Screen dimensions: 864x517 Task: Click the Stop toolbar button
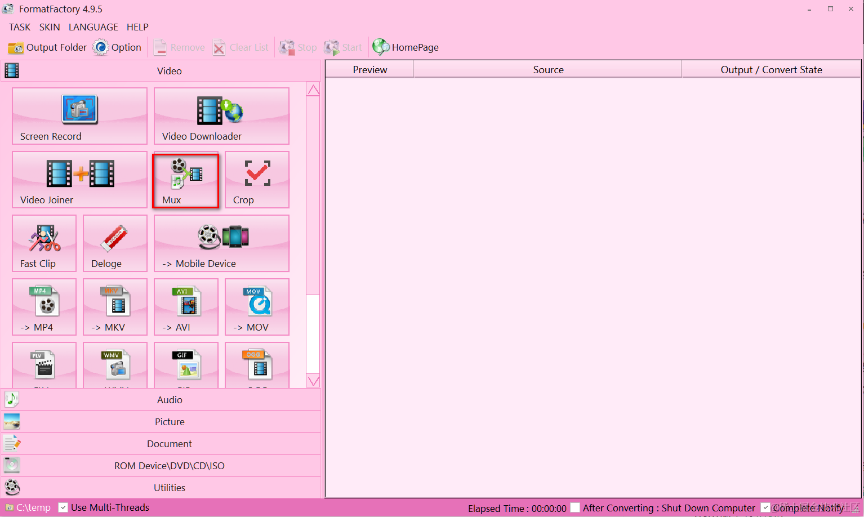(299, 47)
